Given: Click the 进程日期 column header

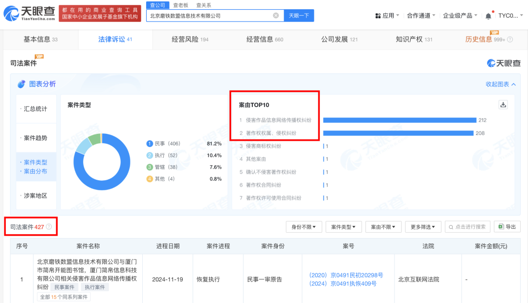Looking at the screenshot, I should click(168, 246).
